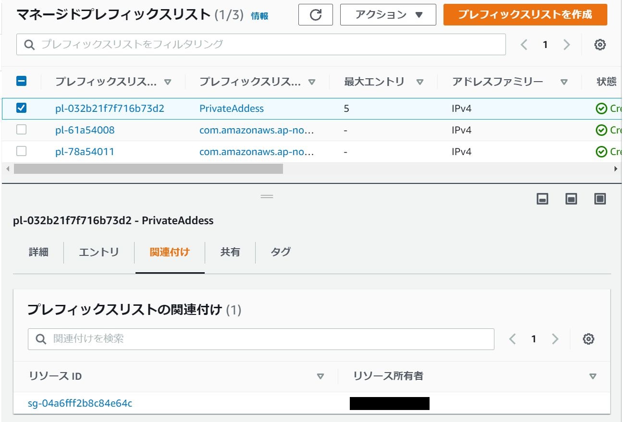Click Created status icon for PrivateAddess row

601,109
